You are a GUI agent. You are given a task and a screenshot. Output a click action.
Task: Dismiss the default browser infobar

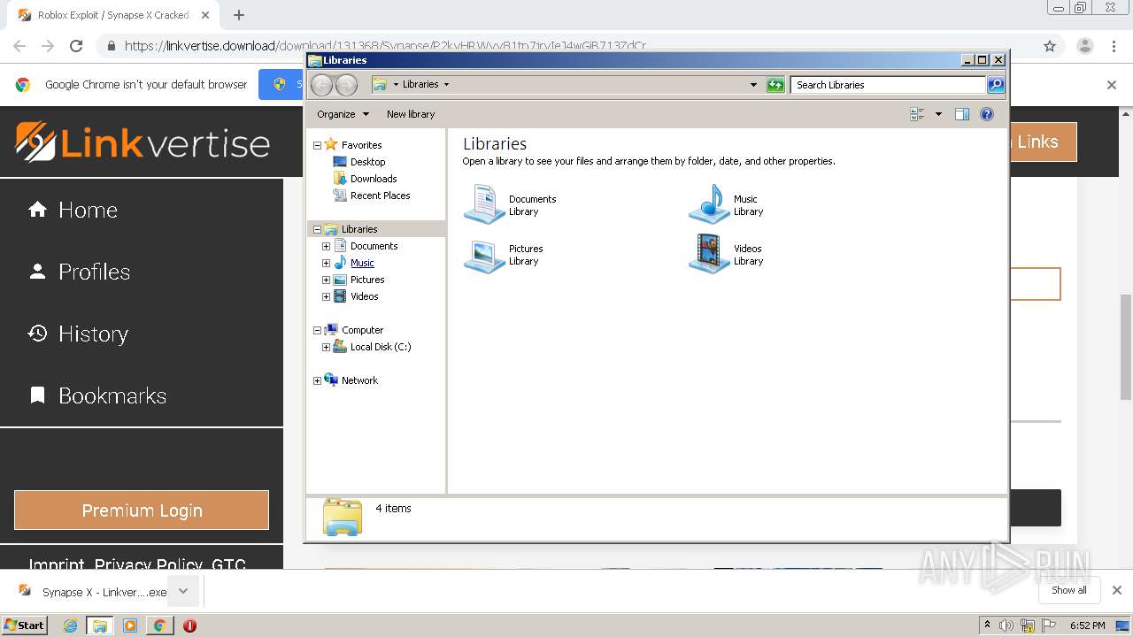[1112, 85]
